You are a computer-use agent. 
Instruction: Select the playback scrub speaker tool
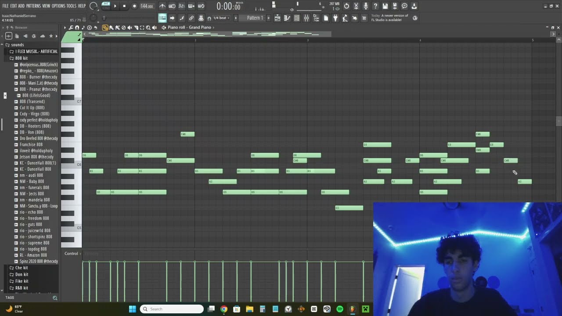pyautogui.click(x=154, y=27)
